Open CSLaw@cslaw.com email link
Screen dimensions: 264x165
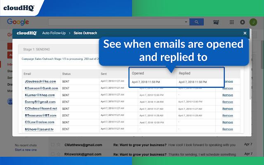click(x=40, y=122)
